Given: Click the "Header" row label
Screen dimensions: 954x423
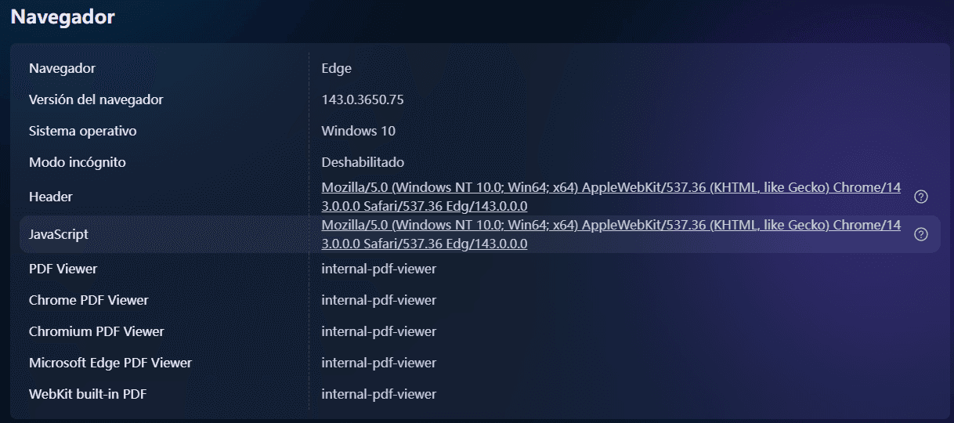Looking at the screenshot, I should [x=50, y=197].
